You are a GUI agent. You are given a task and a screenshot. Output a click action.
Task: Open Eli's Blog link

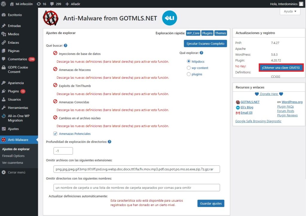247,107
